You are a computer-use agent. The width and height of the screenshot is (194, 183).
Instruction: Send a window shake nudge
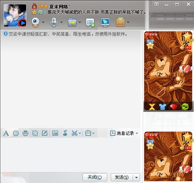coord(35,133)
